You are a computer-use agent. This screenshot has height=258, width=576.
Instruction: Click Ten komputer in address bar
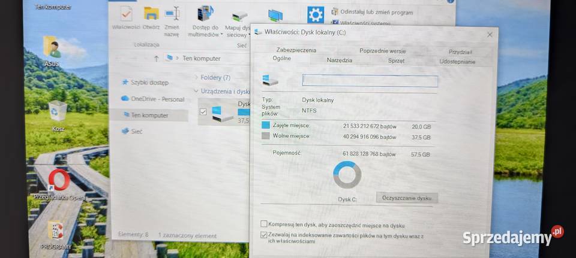pos(202,58)
